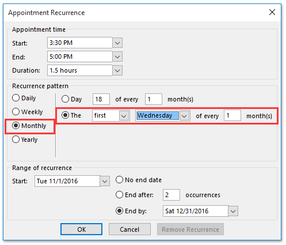The image size is (286, 245).
Task: Choose the Monthly recurrence pattern
Action: click(29, 126)
